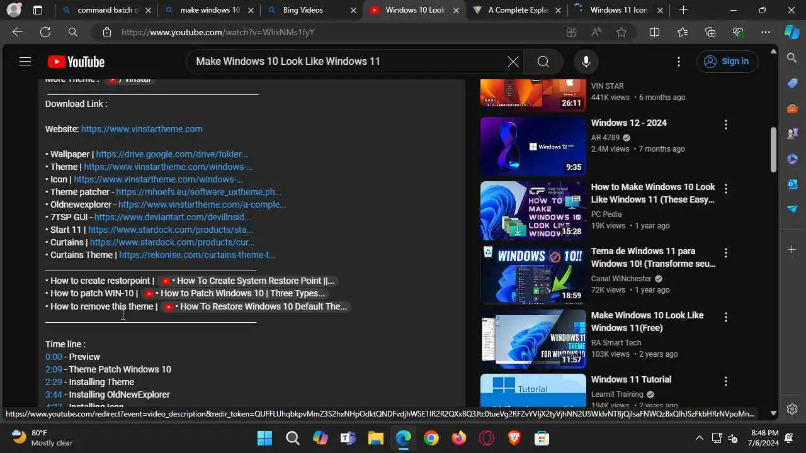Jump to the 2:29 Installing Theme timestamp
The height and width of the screenshot is (453, 806).
(x=54, y=382)
